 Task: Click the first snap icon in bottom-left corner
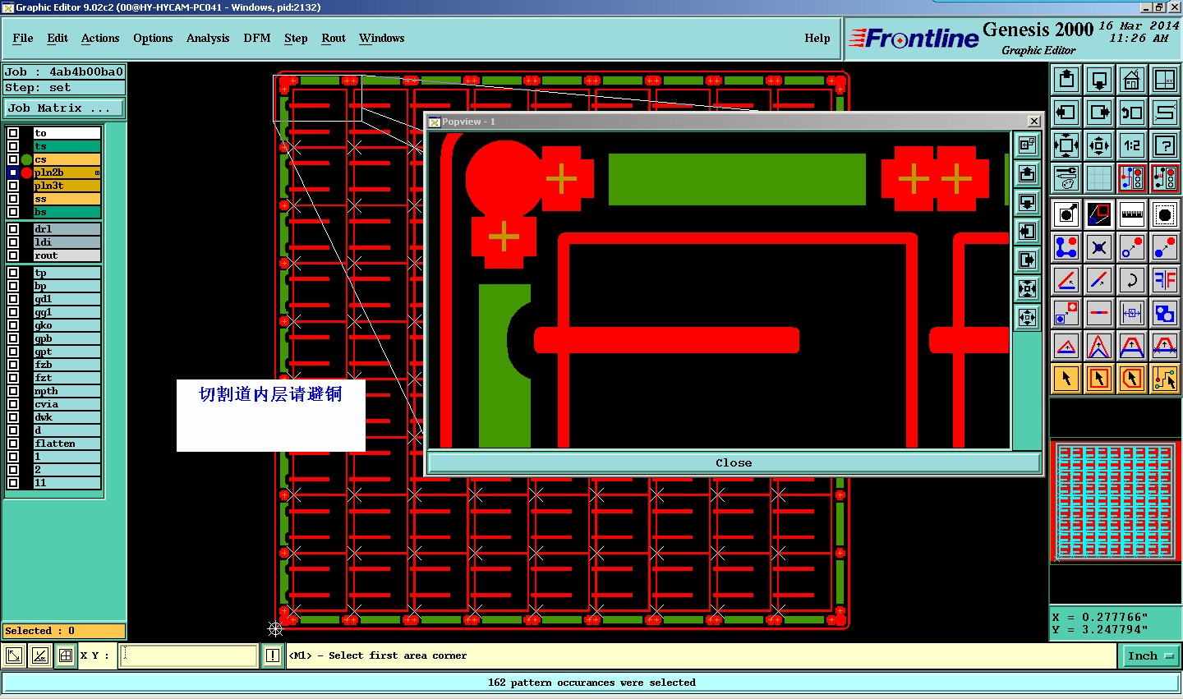[14, 655]
